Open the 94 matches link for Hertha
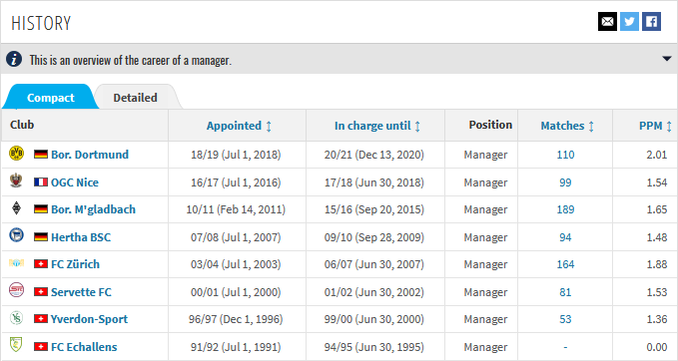Image resolution: width=678 pixels, height=361 pixels. coord(565,237)
